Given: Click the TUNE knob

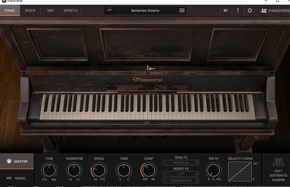Looking at the screenshot, I should click(49, 170).
